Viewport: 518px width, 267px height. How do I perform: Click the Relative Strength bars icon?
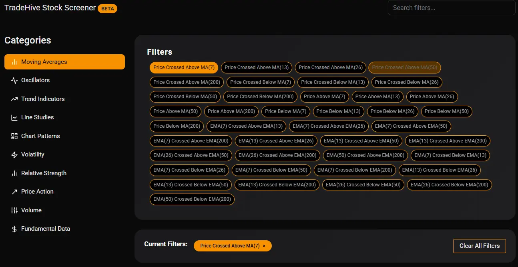pos(14,173)
